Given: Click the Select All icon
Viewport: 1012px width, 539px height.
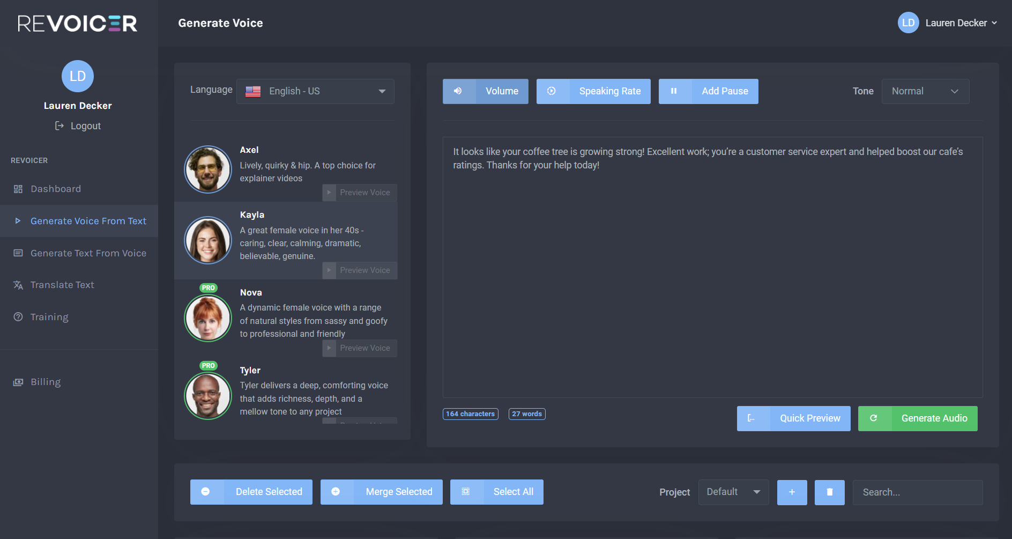Looking at the screenshot, I should [x=466, y=491].
